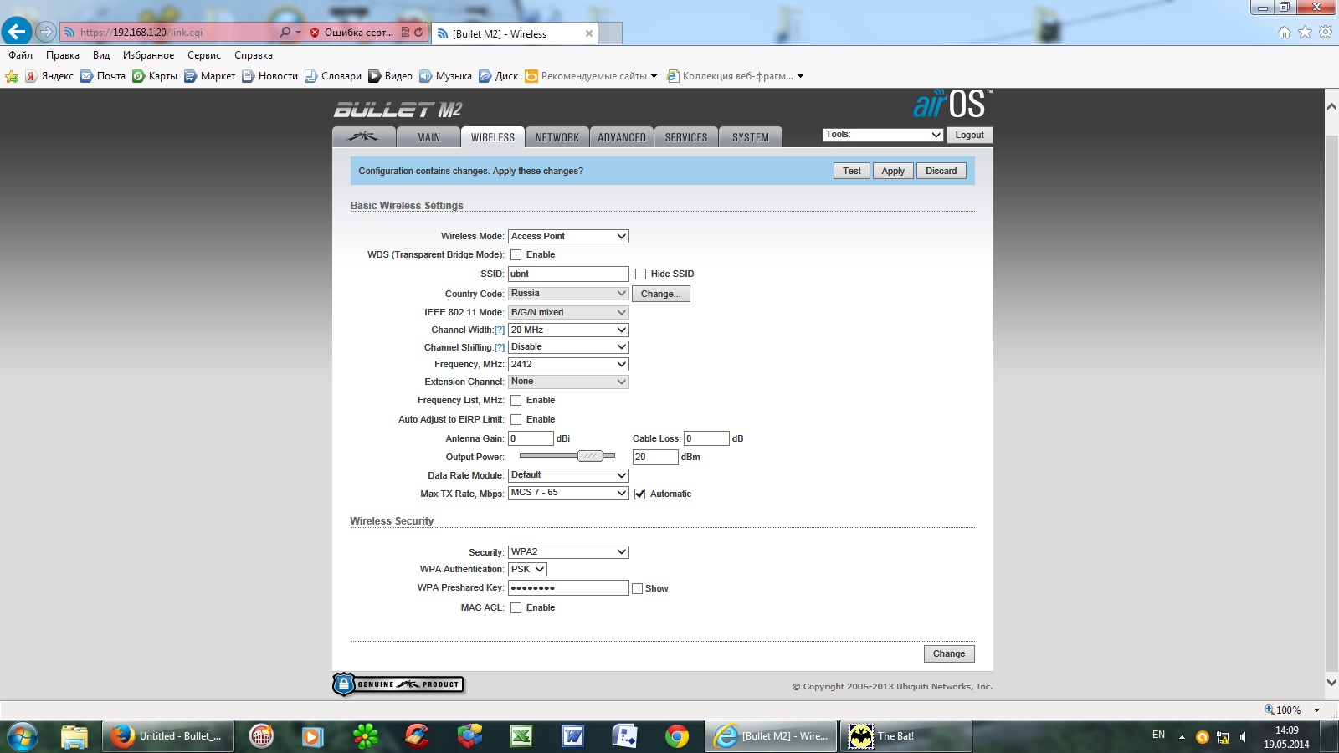1339x753 pixels.
Task: Click the Output Power dBm value field
Action: click(655, 457)
